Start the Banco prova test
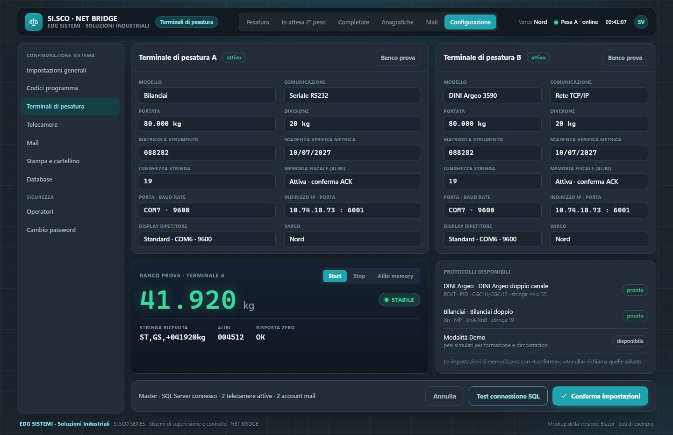 335,276
